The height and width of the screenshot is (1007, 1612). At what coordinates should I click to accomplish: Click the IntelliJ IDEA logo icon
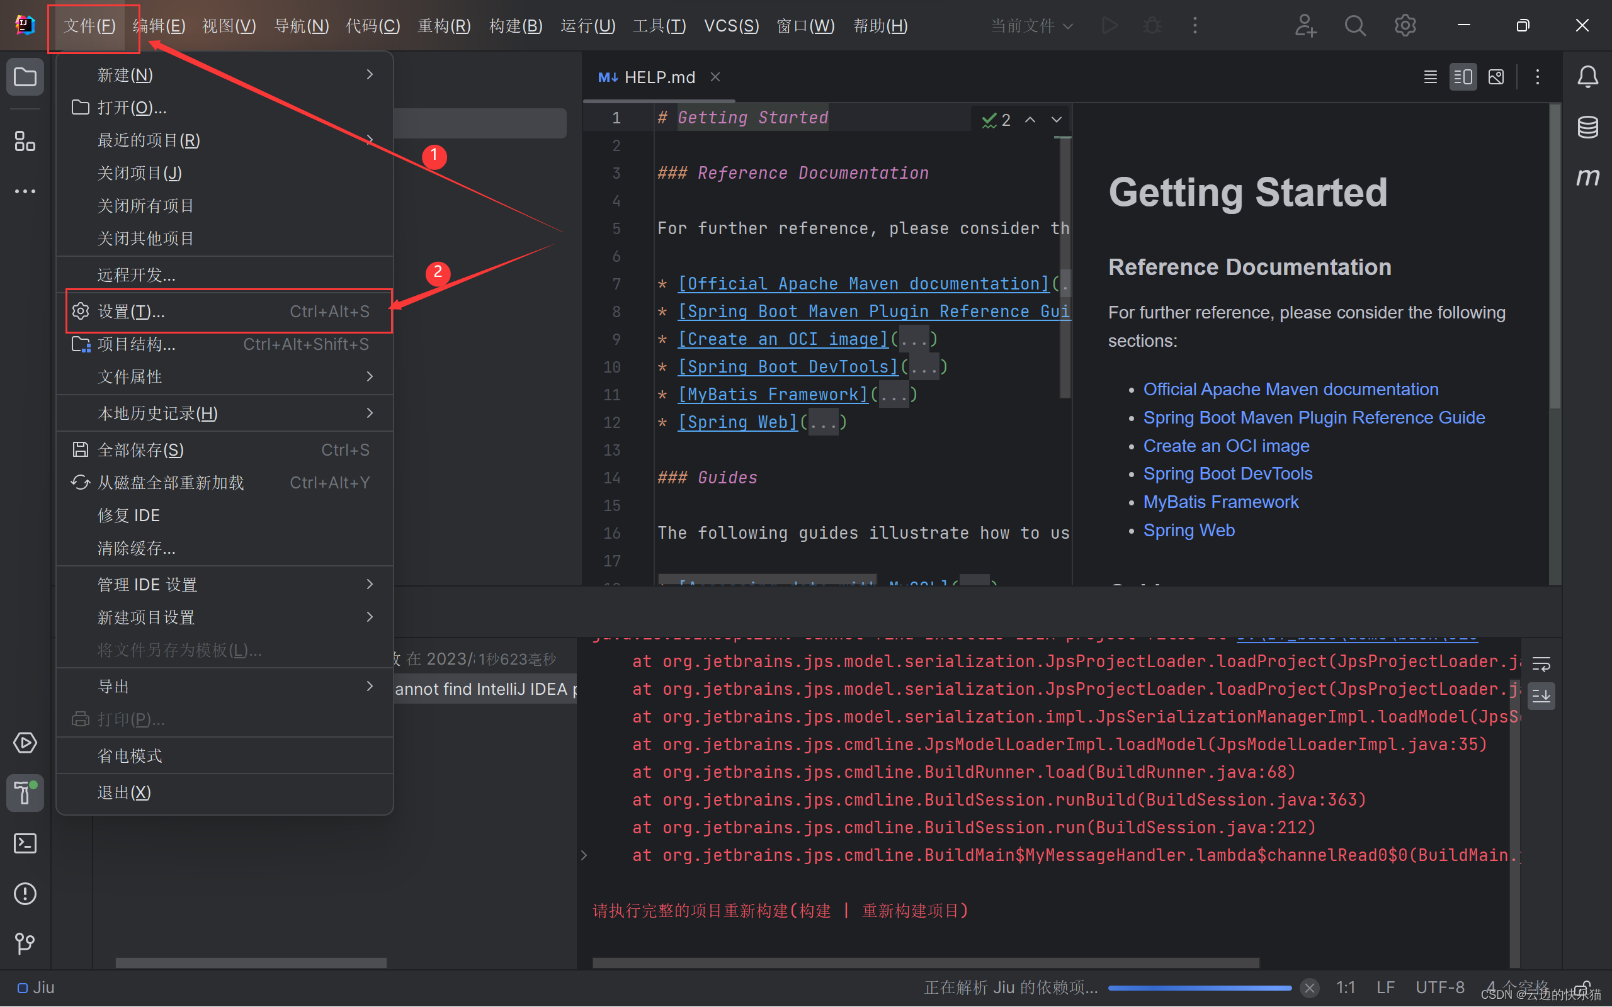[x=25, y=25]
